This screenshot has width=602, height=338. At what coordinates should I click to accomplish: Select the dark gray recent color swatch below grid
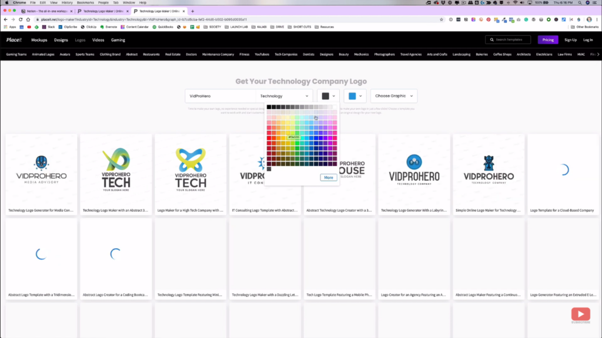(269, 169)
